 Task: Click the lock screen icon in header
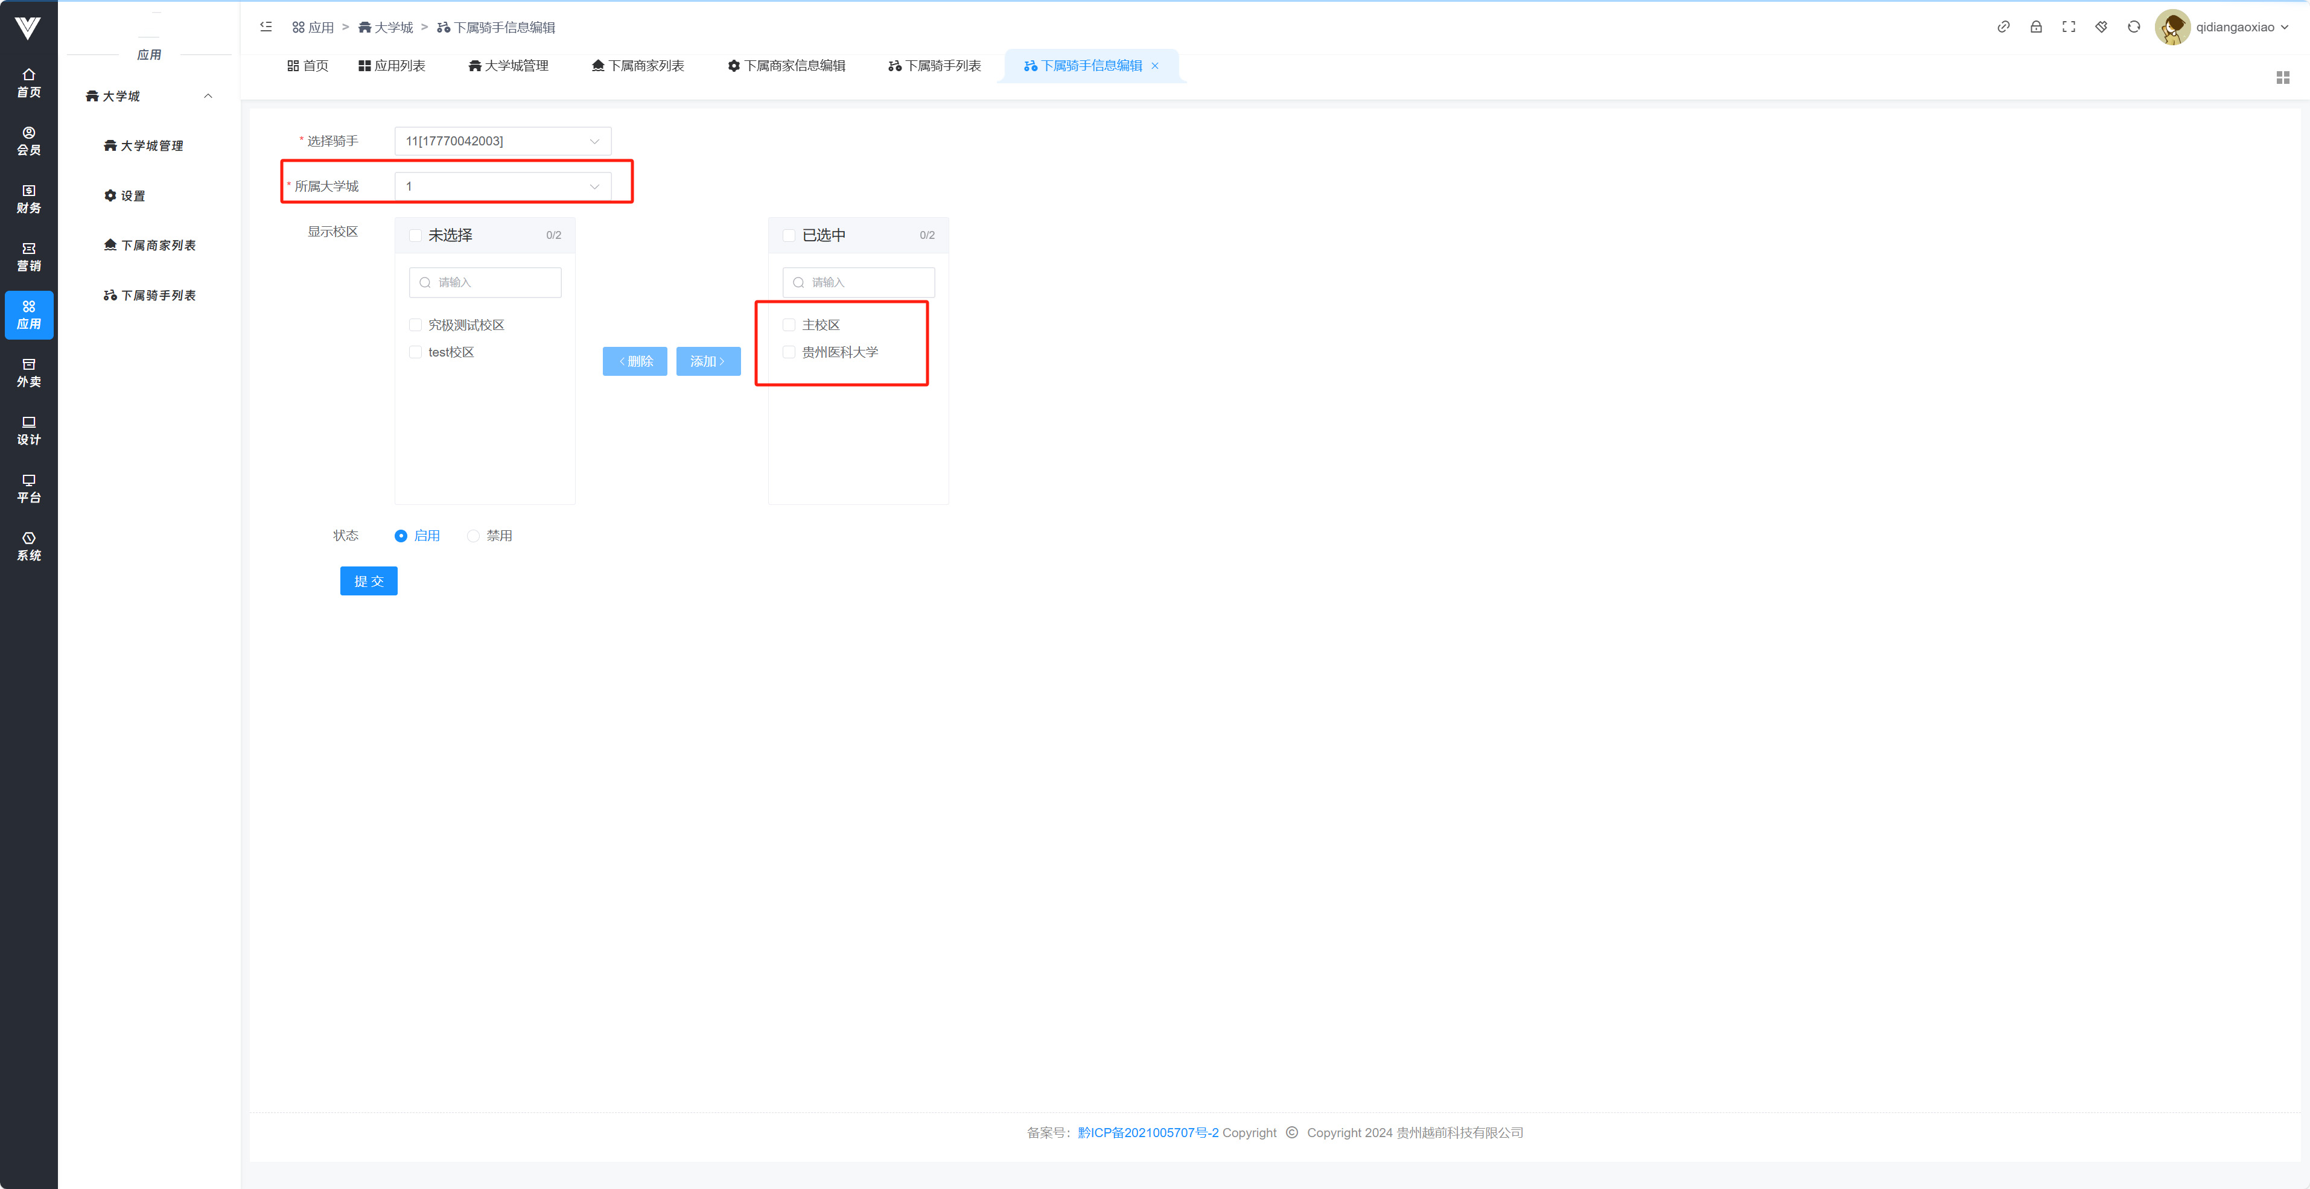(2035, 27)
